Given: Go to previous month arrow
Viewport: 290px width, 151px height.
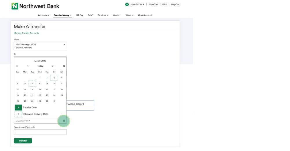Looking at the screenshot, I should (x=28, y=66).
